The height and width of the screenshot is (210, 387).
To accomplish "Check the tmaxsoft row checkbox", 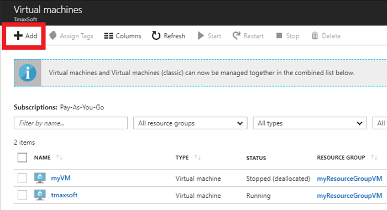I will click(22, 195).
